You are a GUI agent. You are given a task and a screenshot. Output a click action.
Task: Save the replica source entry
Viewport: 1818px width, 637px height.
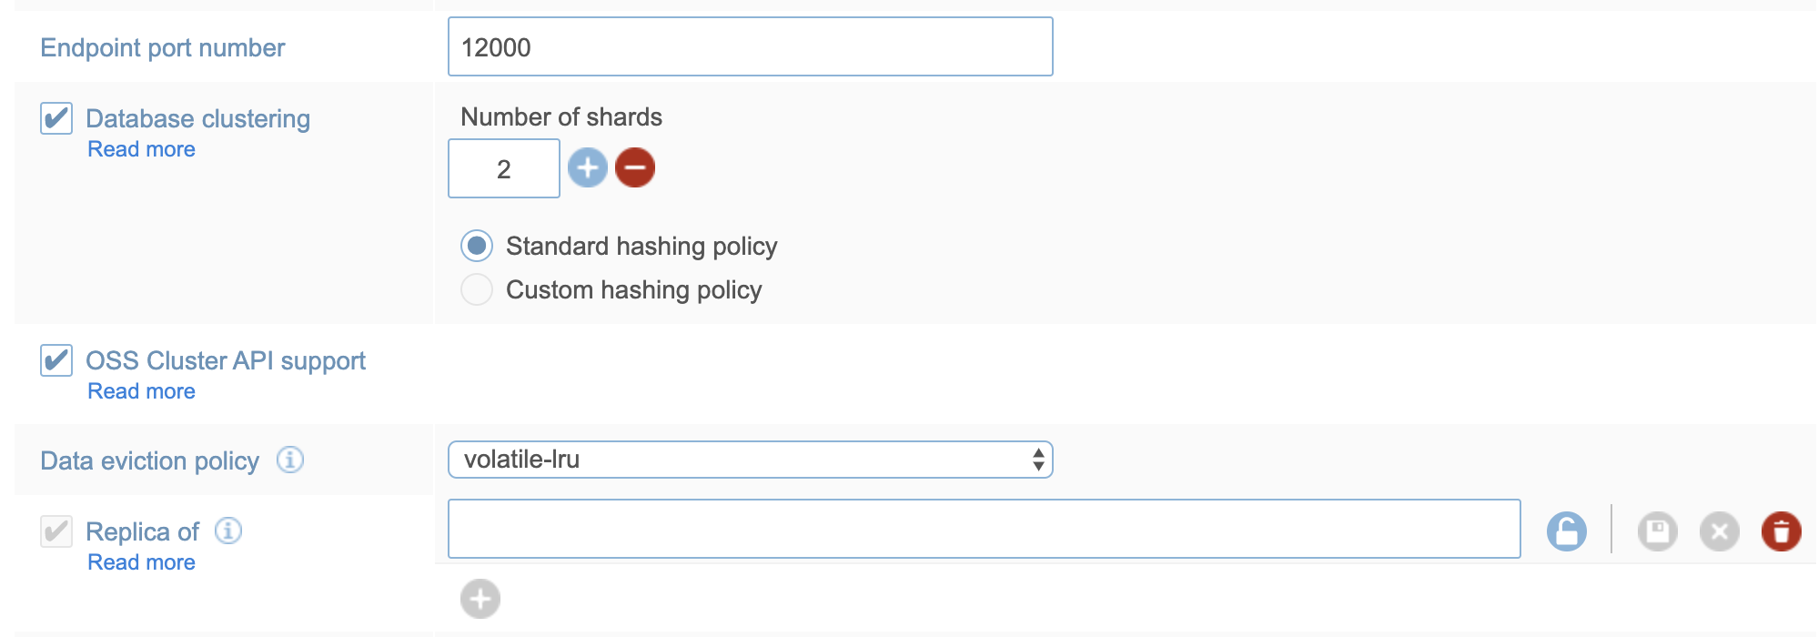coord(1658,531)
